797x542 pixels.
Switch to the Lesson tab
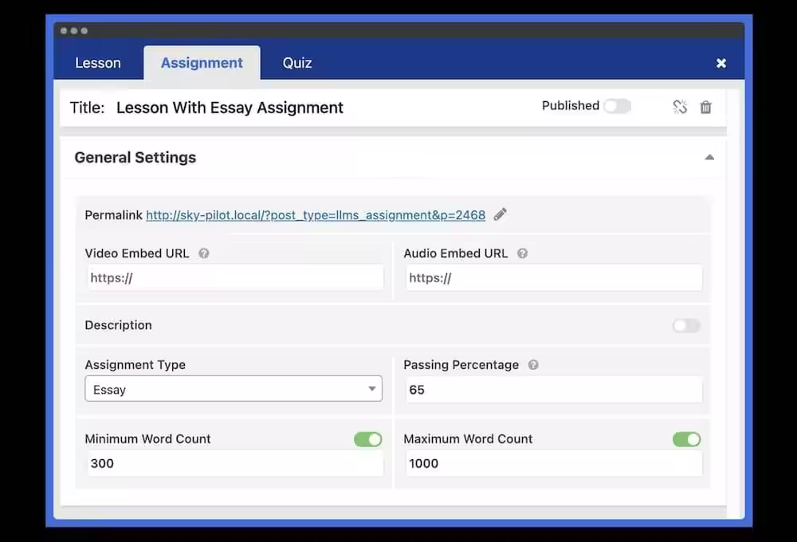[x=98, y=63]
